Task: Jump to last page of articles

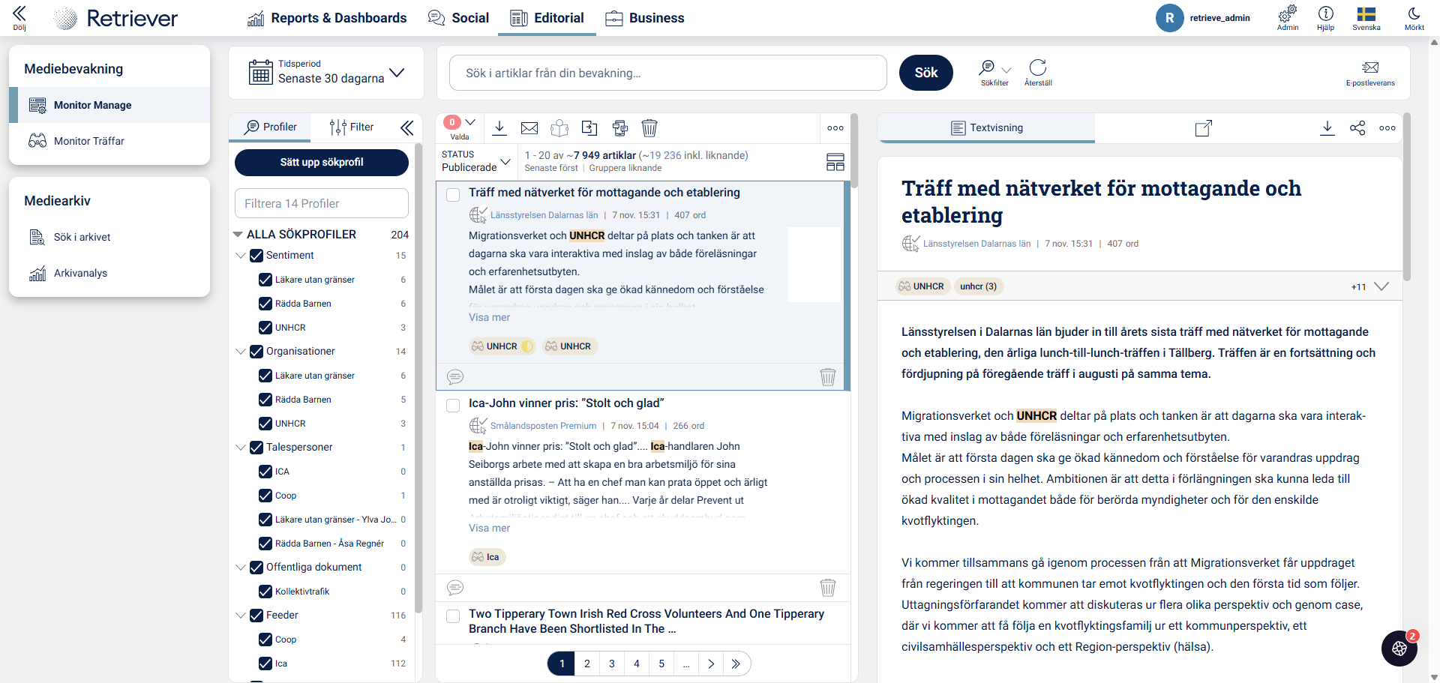Action: pos(736,664)
